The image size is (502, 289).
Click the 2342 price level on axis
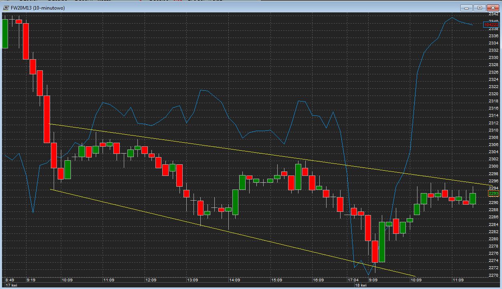tap(493, 14)
